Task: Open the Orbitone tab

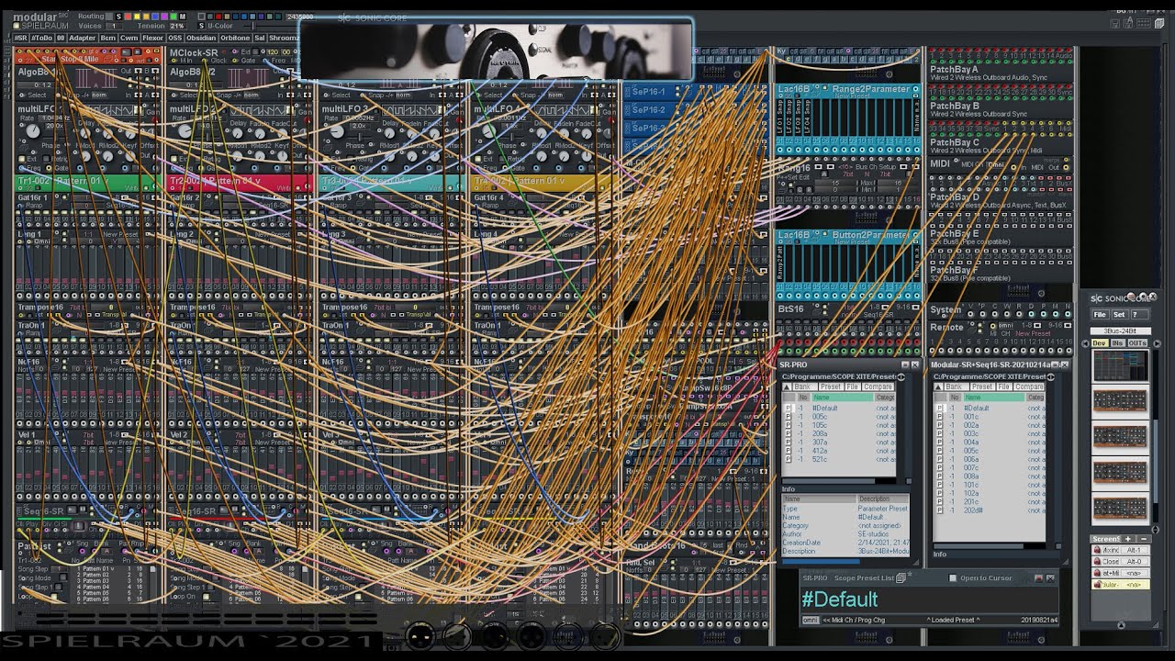Action: 235,38
